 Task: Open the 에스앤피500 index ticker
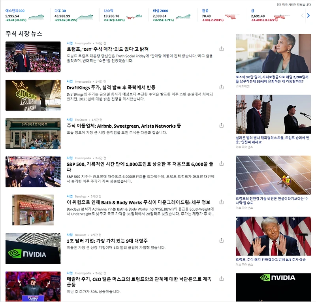[x=15, y=11]
